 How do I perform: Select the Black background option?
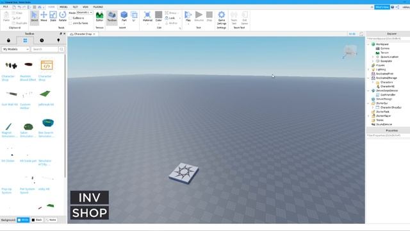pos(37,220)
